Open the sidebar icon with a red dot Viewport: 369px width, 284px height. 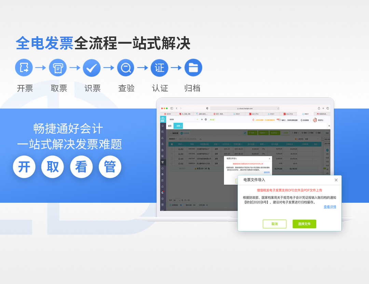[x=162, y=192]
